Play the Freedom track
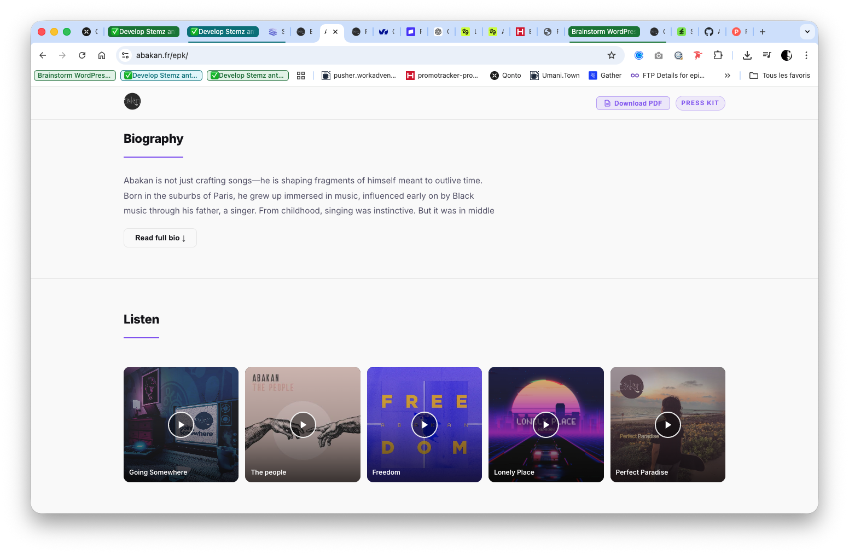This screenshot has height=554, width=849. click(x=425, y=425)
